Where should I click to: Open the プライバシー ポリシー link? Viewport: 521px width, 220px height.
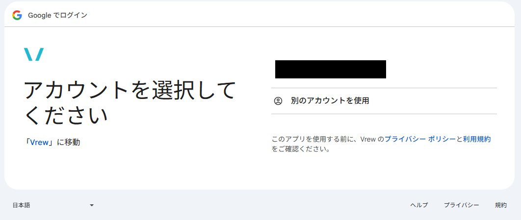(x=420, y=139)
